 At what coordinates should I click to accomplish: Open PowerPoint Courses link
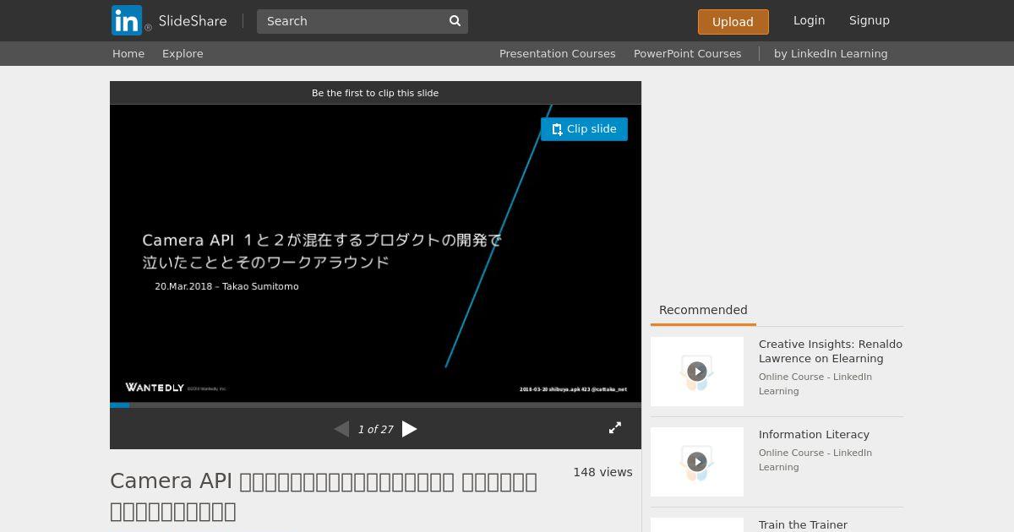tap(687, 53)
